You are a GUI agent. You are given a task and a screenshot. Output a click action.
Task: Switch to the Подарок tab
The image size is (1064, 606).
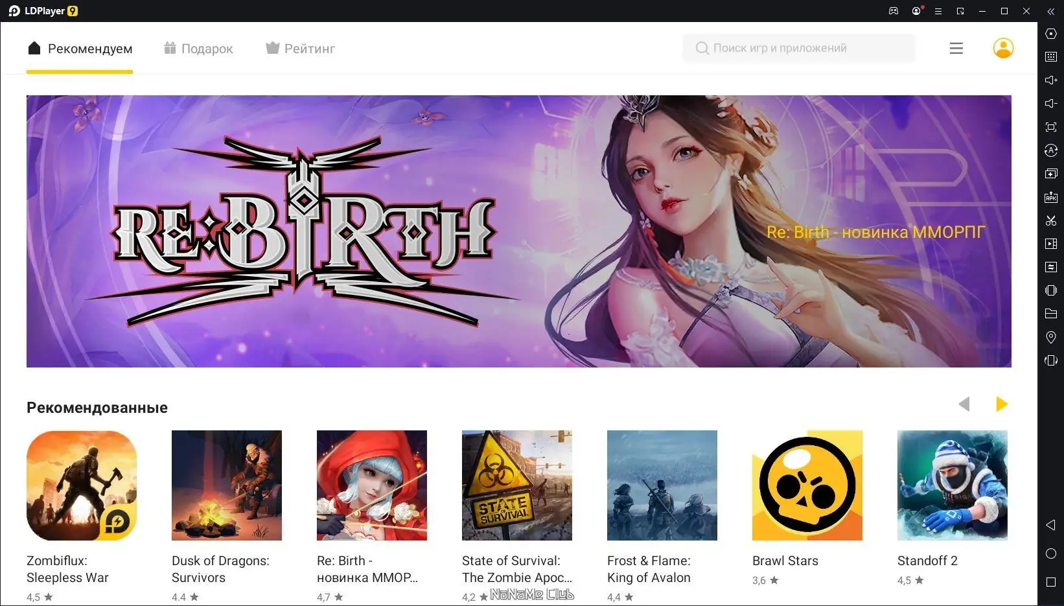(198, 49)
